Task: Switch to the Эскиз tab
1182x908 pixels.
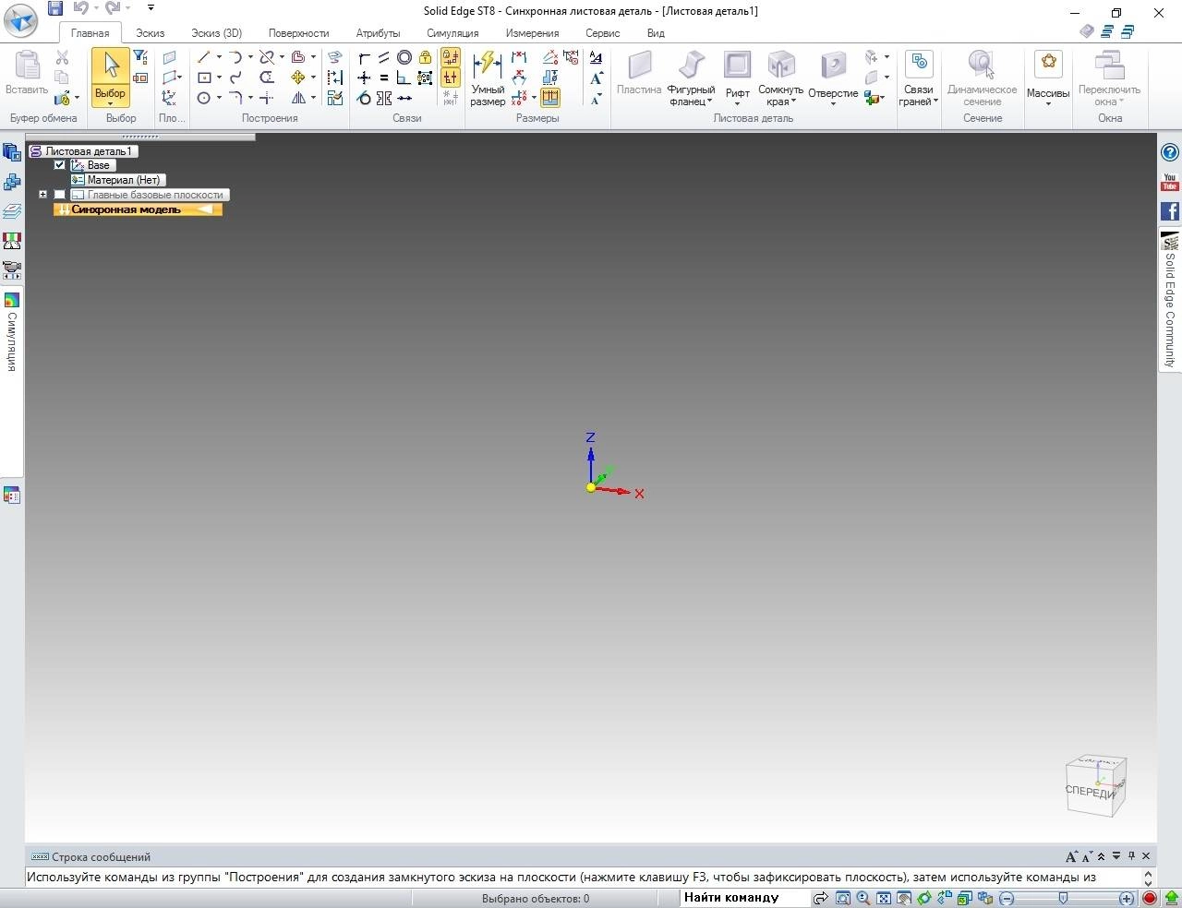Action: [x=150, y=33]
